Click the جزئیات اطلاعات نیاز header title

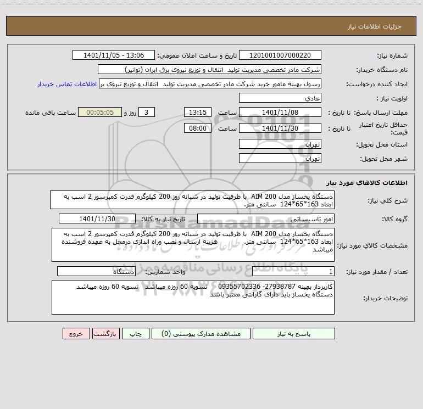(x=375, y=26)
